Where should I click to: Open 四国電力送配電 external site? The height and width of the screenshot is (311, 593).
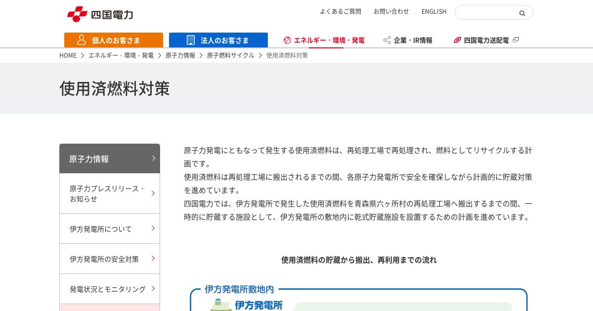click(486, 40)
